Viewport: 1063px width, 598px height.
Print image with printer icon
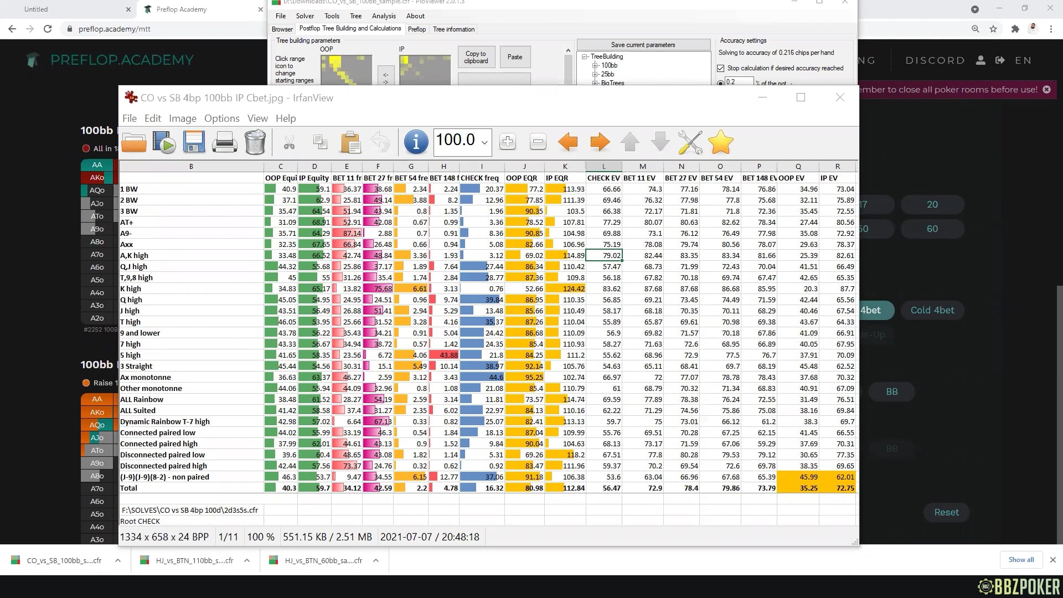225,142
